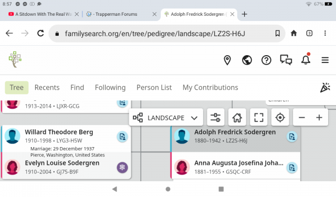336x197 pixels.
Task: Open FamilySearch tree logo home
Action: (x=15, y=59)
